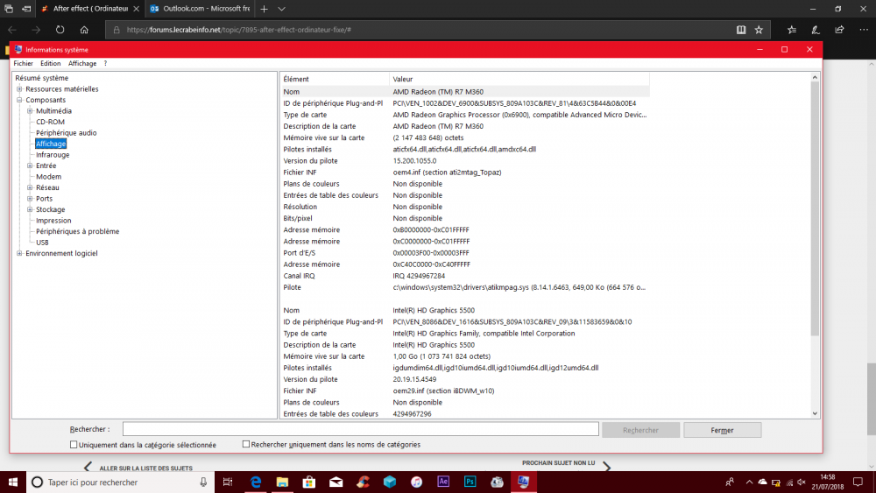Expand the Réseau node
The image size is (876, 493).
[30, 187]
